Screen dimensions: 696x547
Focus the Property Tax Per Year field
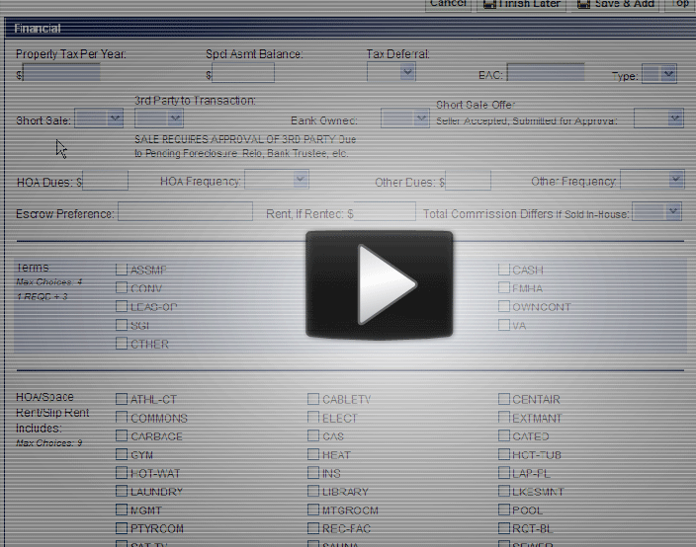coord(61,72)
